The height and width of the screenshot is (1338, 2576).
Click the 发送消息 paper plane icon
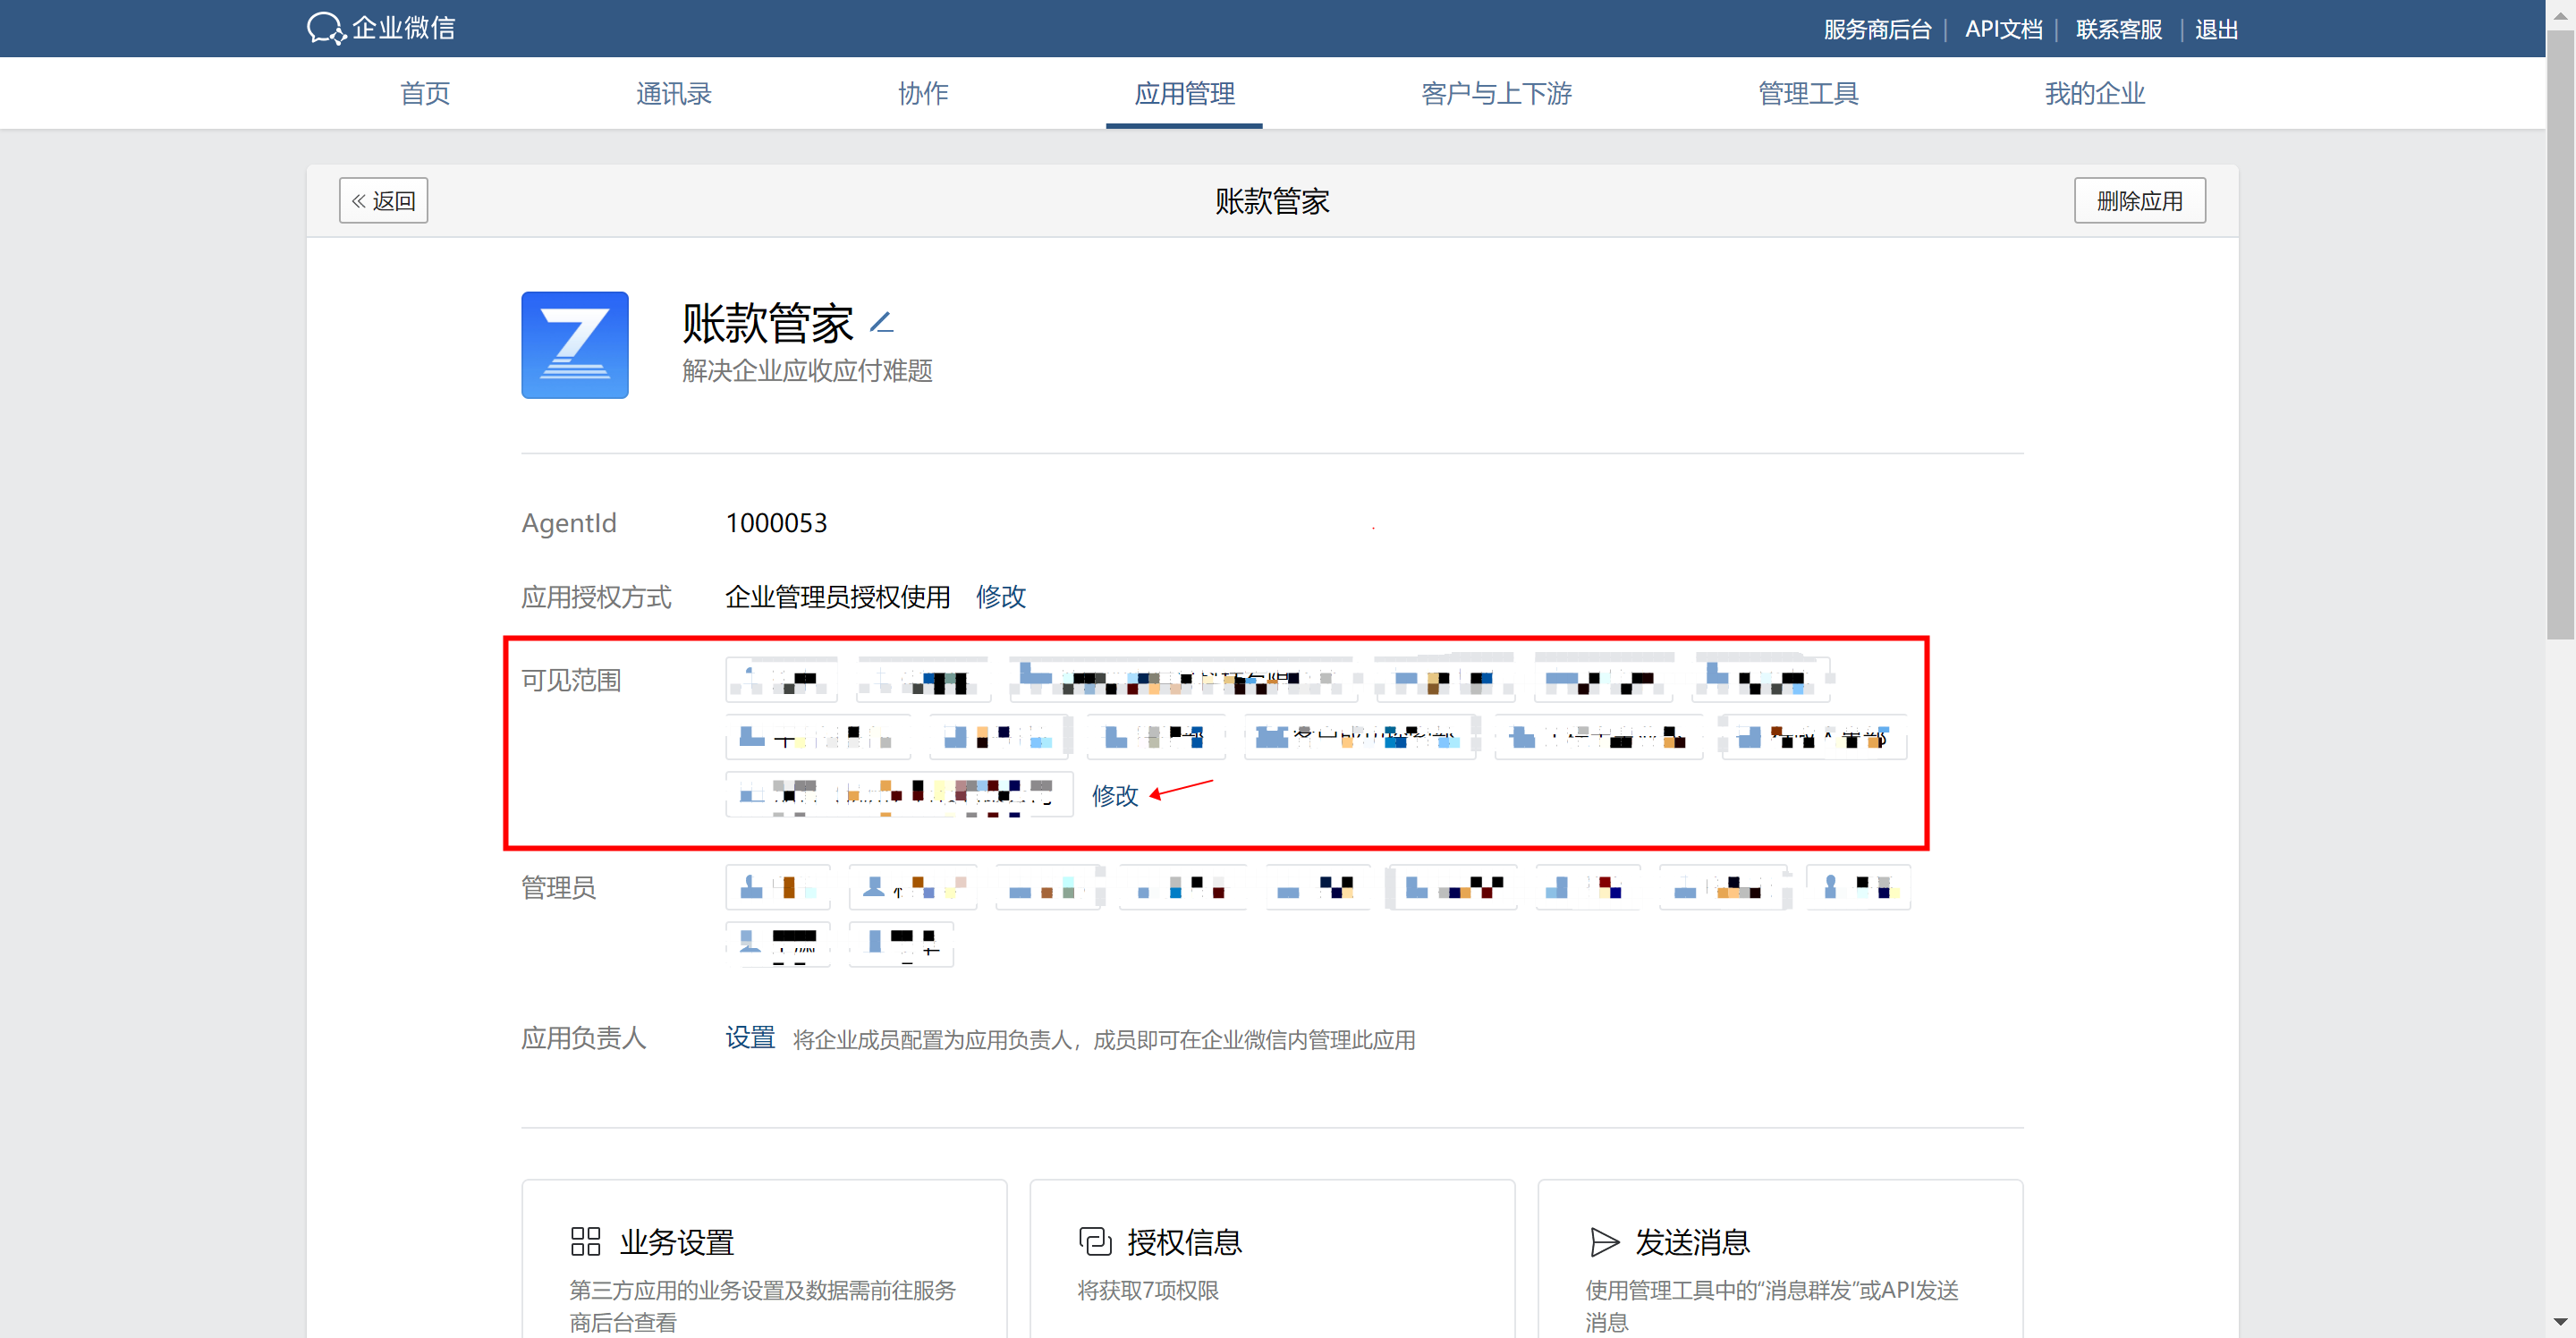(1604, 1241)
